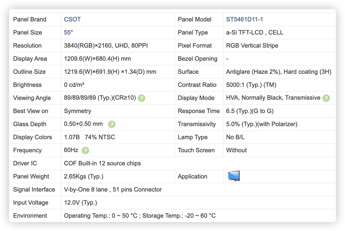Click the glass depth 0.50+0.50 mm value
Screen dimensions: 345x231
[83, 124]
